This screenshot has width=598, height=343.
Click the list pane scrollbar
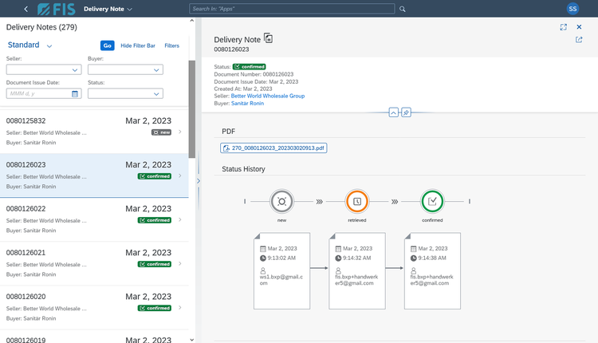point(192,109)
